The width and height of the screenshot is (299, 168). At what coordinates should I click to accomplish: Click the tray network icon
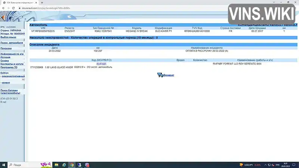pyautogui.click(x=269, y=165)
